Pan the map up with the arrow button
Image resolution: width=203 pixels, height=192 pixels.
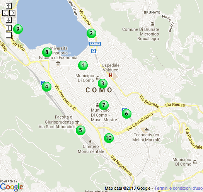tap(9, 6)
